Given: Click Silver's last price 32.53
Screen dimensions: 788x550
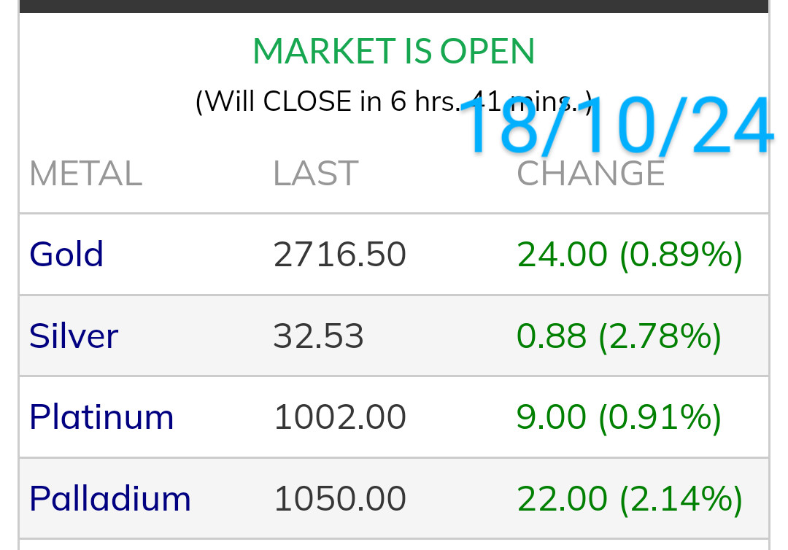Looking at the screenshot, I should [318, 336].
